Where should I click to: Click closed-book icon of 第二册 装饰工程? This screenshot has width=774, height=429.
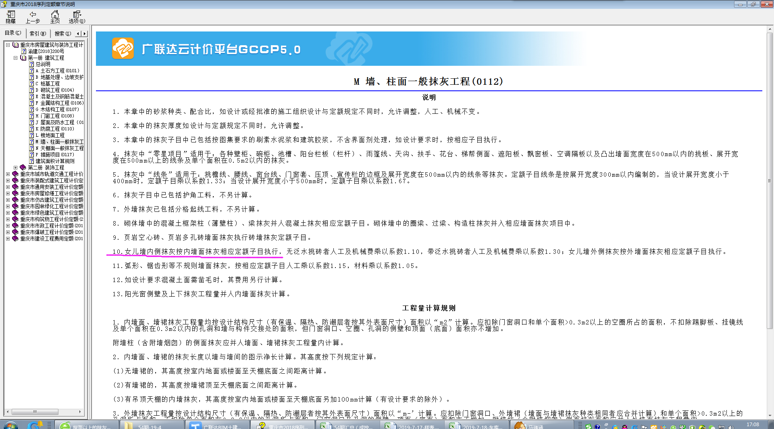(23, 167)
